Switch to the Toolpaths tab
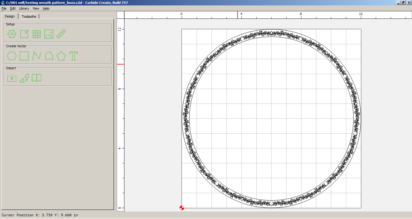412x219 pixels. point(29,17)
